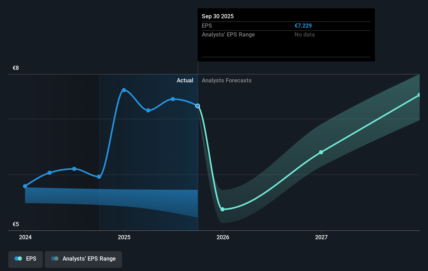Viewport: 428px width, 271px height.
Task: Click the €7.229 EPS value in tooltip
Action: (303, 26)
